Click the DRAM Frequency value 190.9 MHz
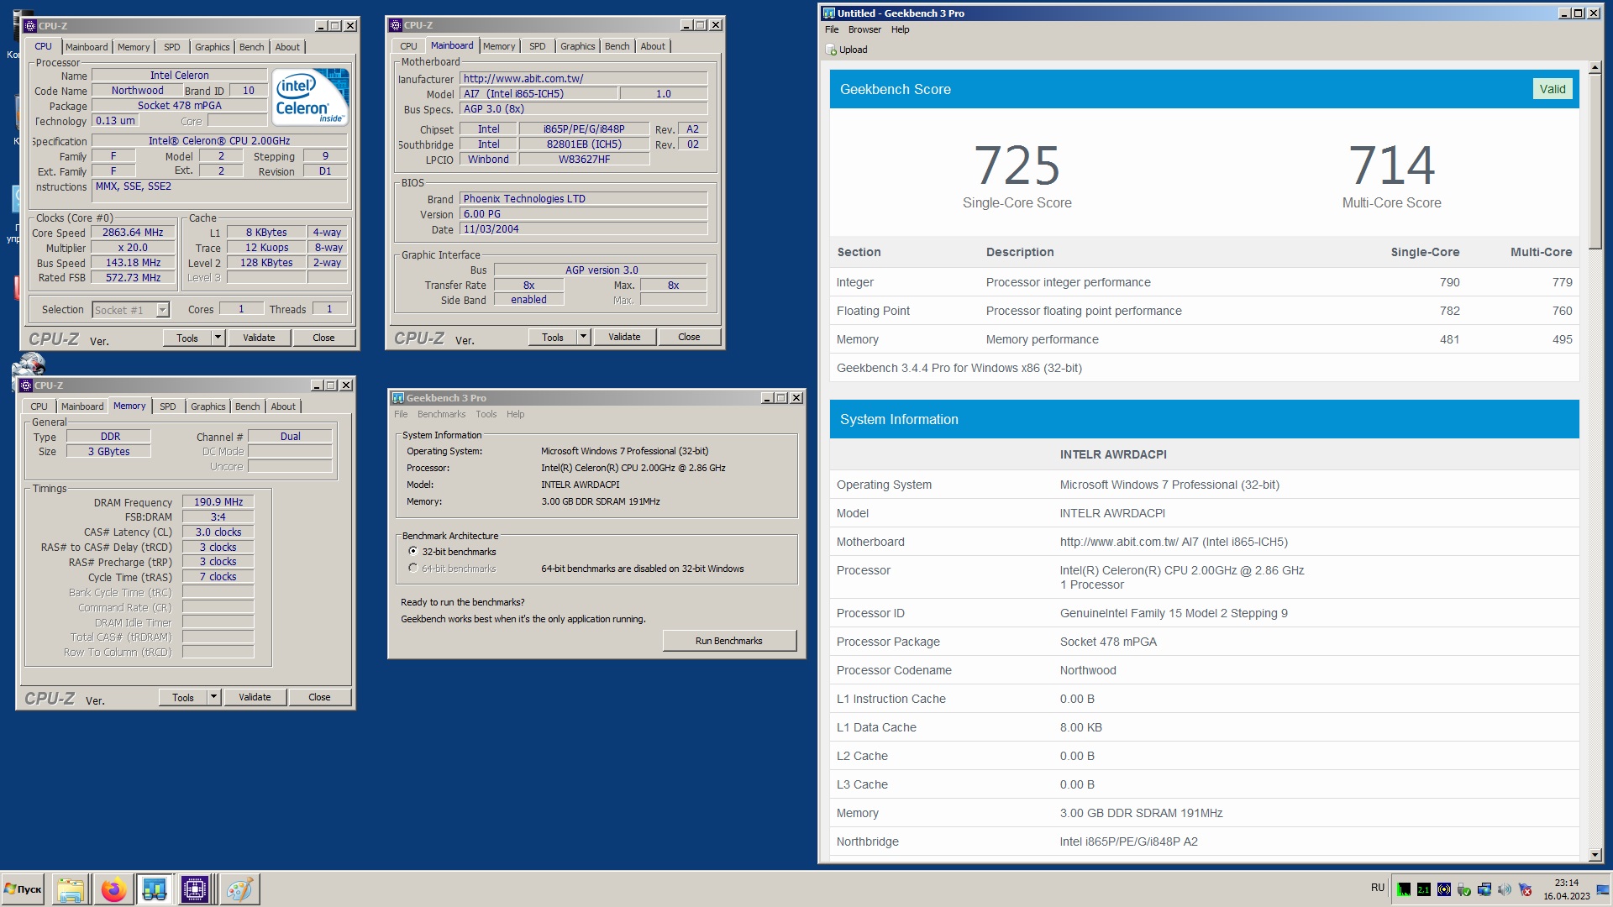 coord(218,502)
